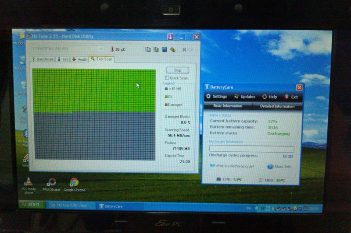This screenshot has height=233, width=351.
Task: Open the options icon in HD Tune toolbar
Action: (x=172, y=49)
